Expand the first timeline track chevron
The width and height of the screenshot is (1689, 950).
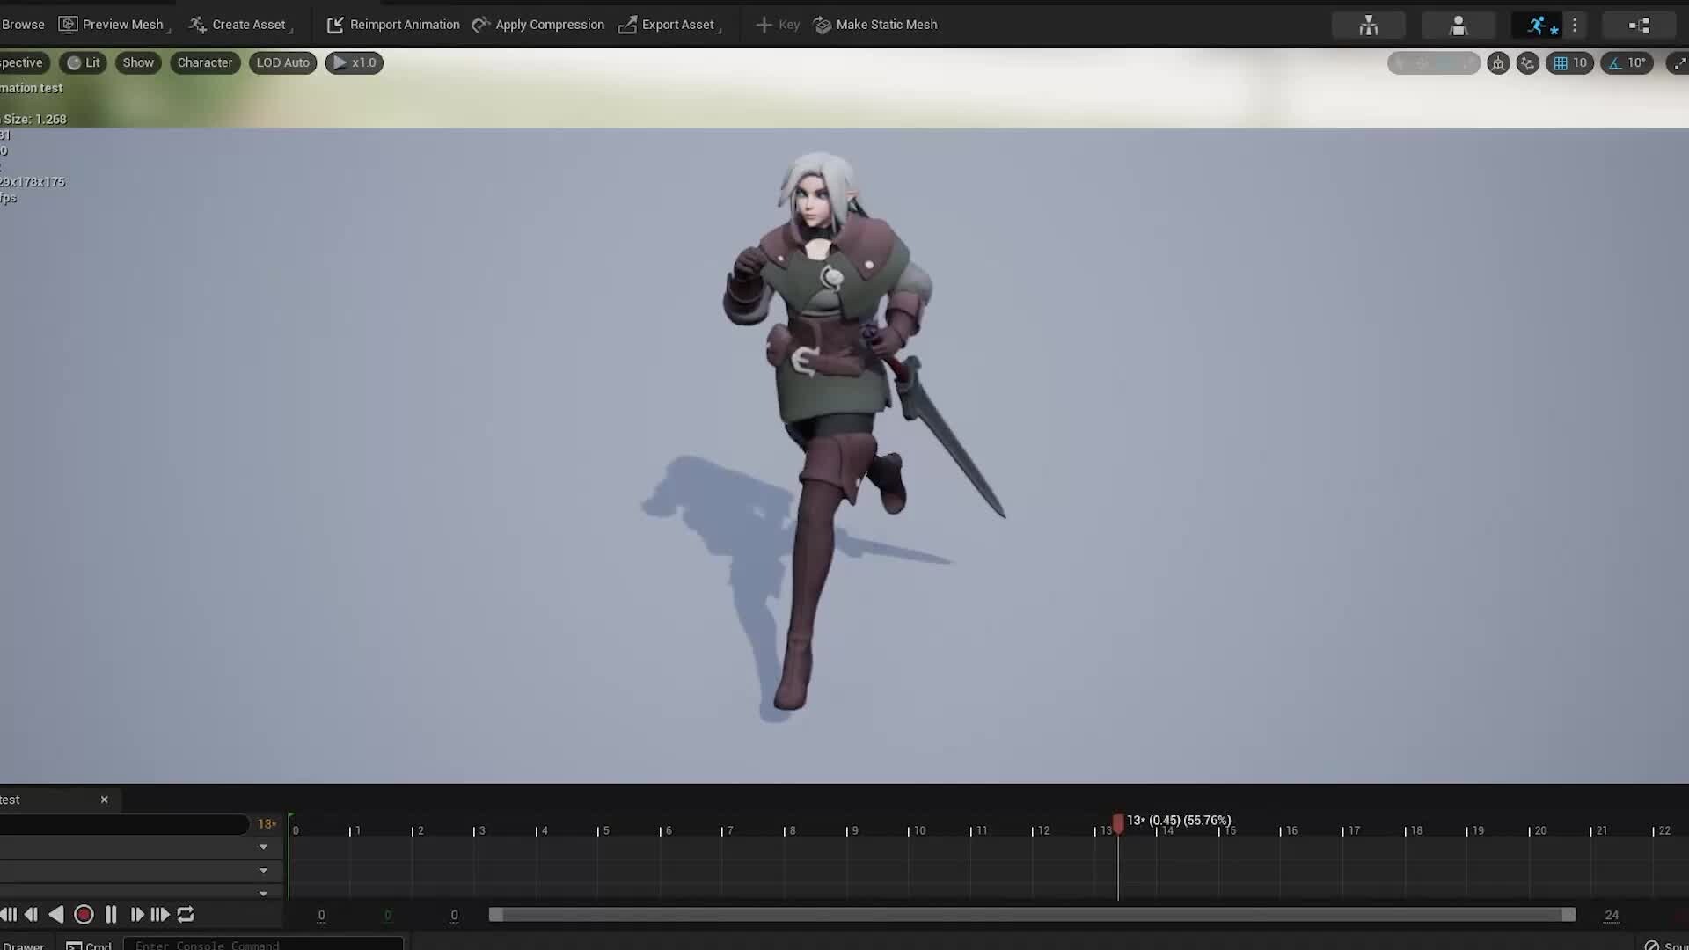[x=263, y=846]
